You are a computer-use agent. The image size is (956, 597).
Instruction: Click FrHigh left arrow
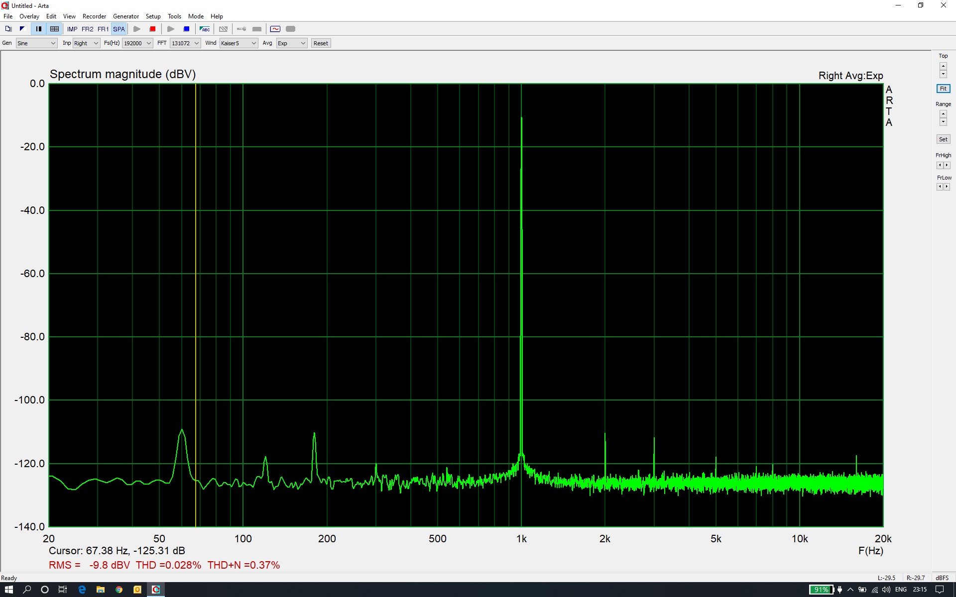(940, 165)
